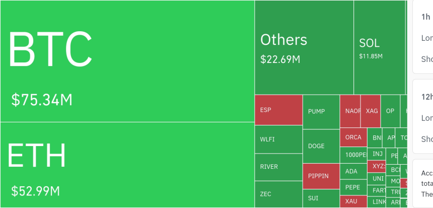
Task: Select the DOGE tile
Action: click(321, 146)
